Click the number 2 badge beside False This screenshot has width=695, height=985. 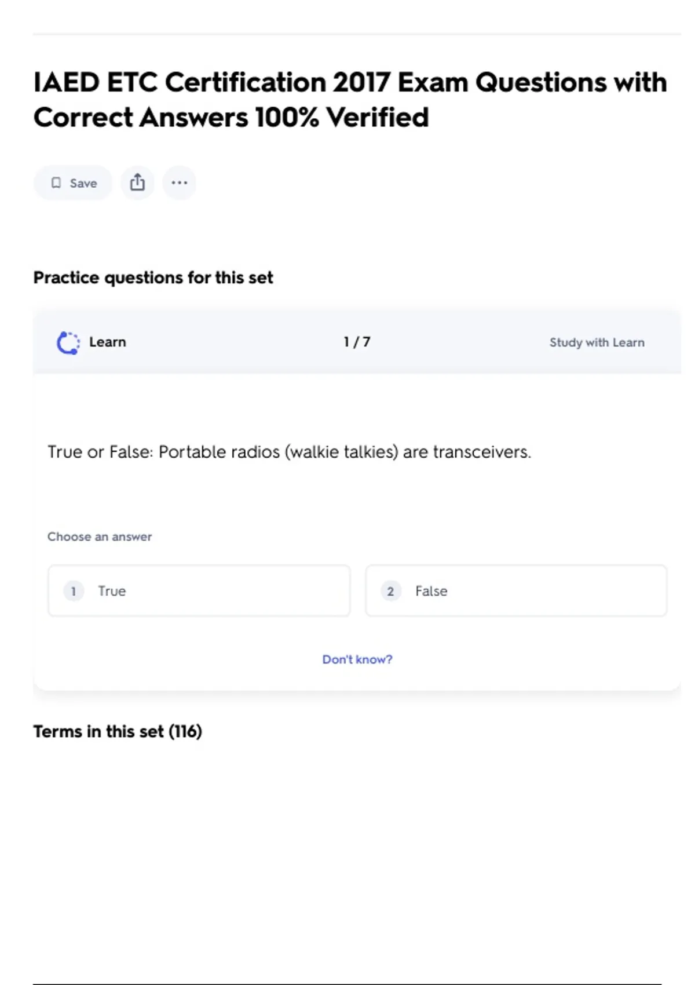pyautogui.click(x=390, y=591)
